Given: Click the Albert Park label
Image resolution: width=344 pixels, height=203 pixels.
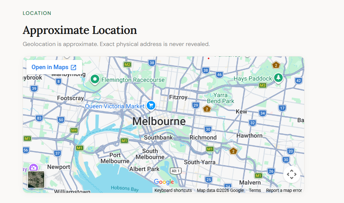Looking at the screenshot, I should point(144,169).
